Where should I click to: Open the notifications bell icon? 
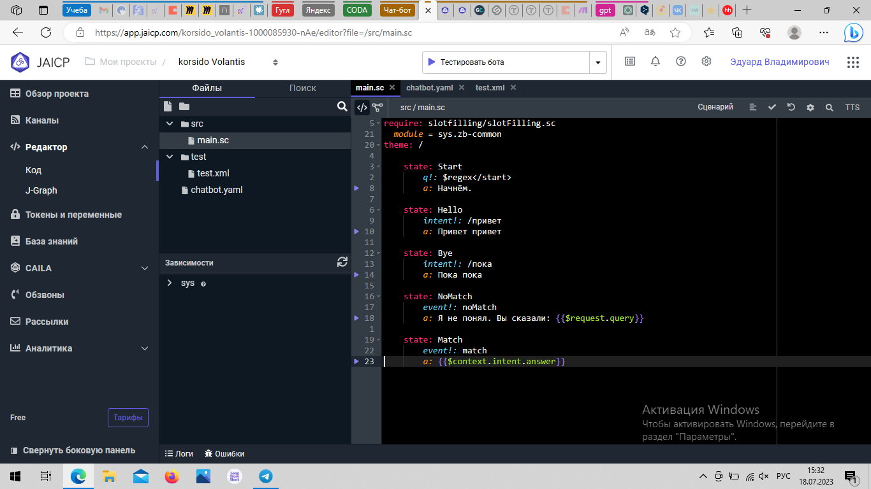[655, 62]
